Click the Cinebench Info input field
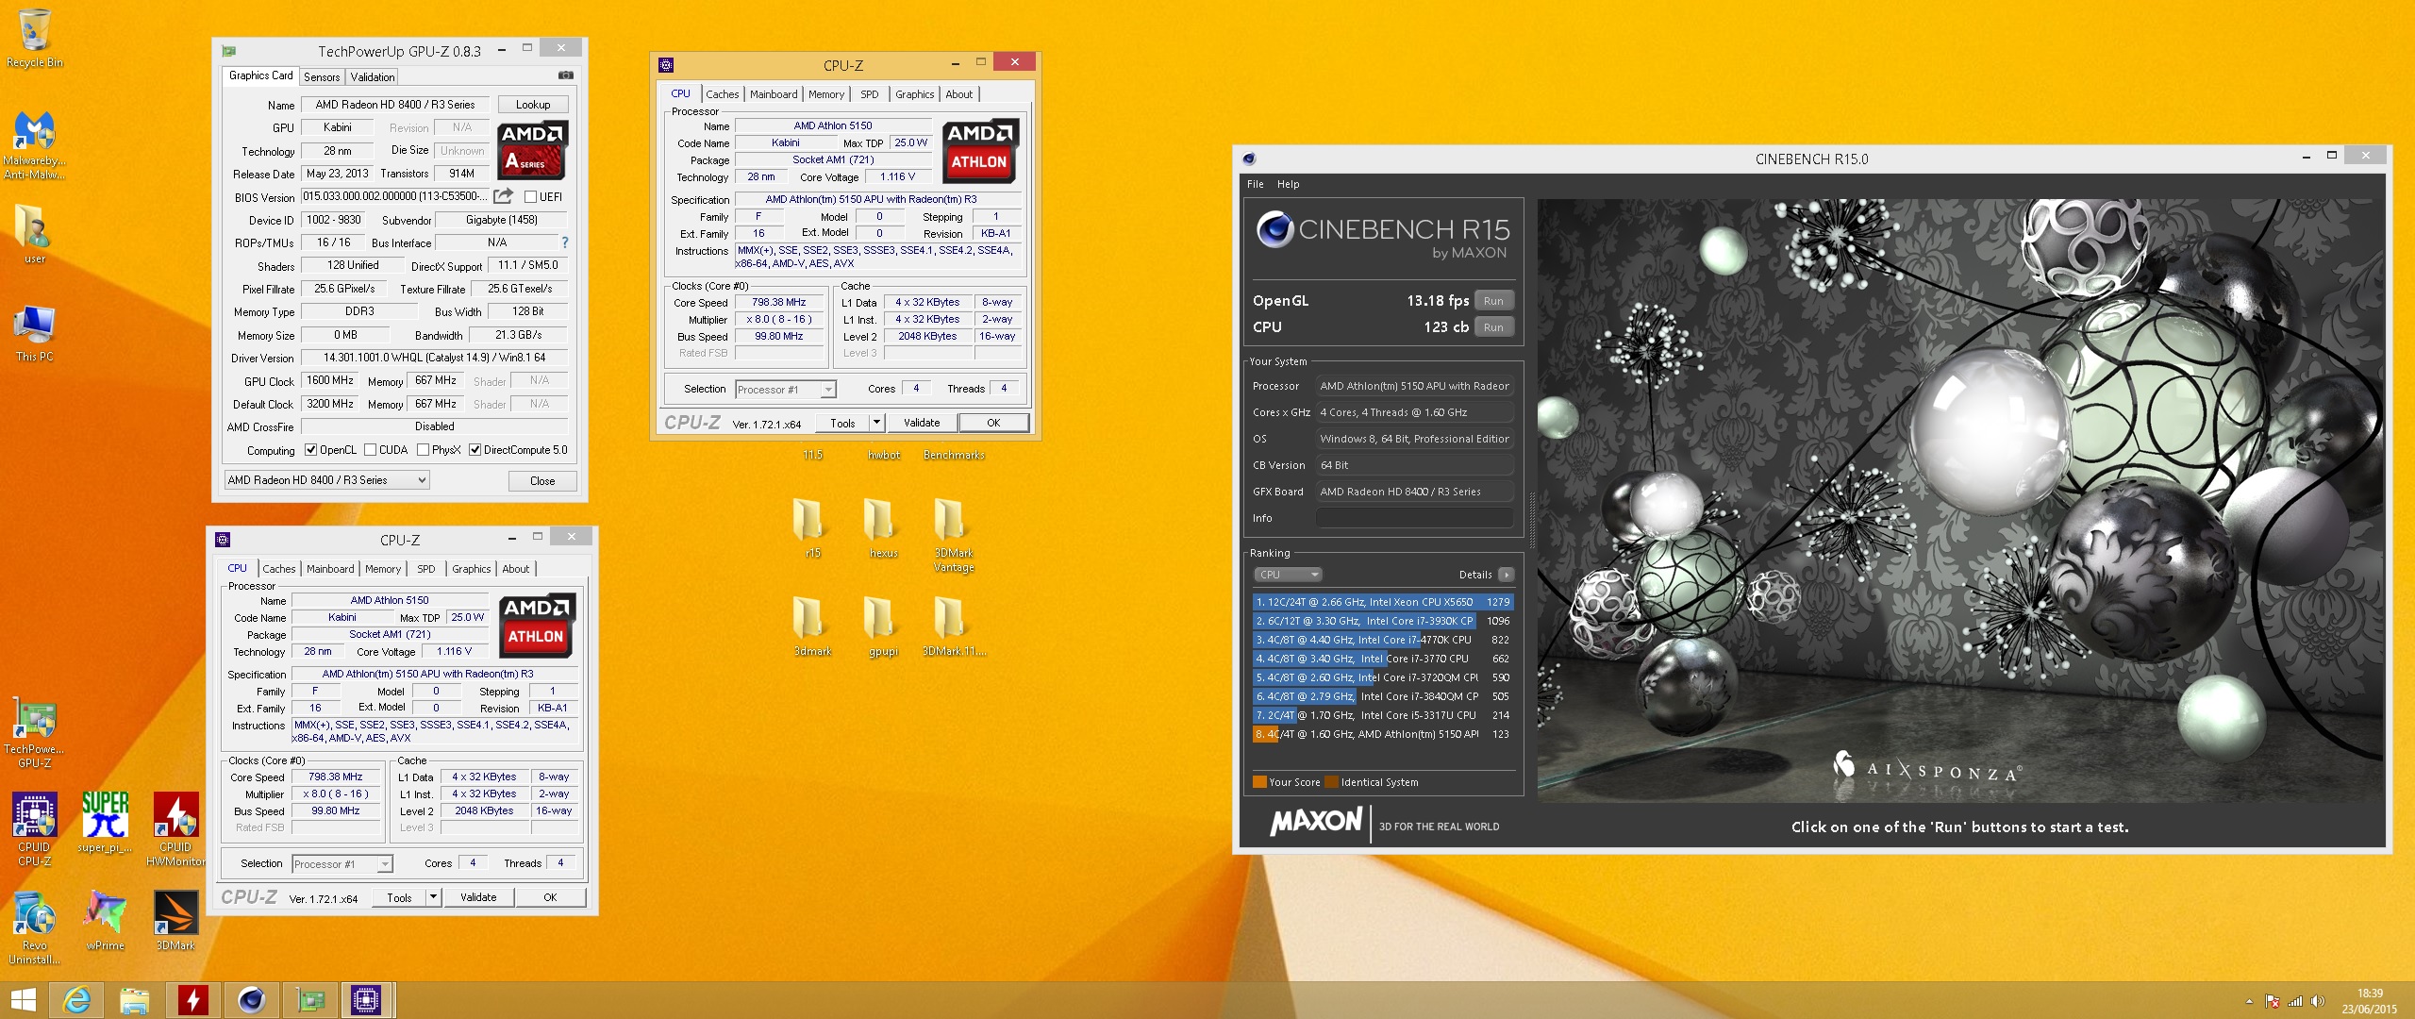Image resolution: width=2415 pixels, height=1019 pixels. click(x=1415, y=518)
